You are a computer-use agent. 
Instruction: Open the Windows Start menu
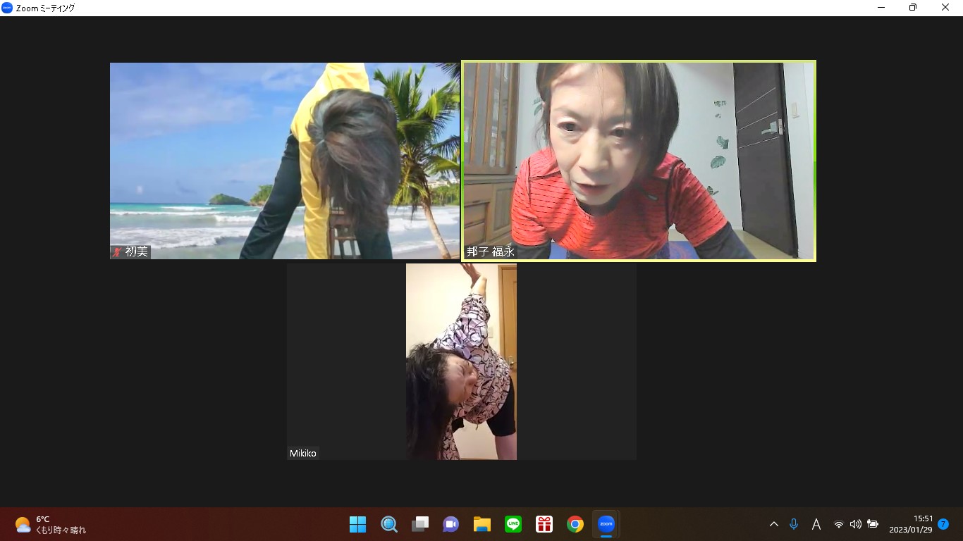(x=358, y=524)
